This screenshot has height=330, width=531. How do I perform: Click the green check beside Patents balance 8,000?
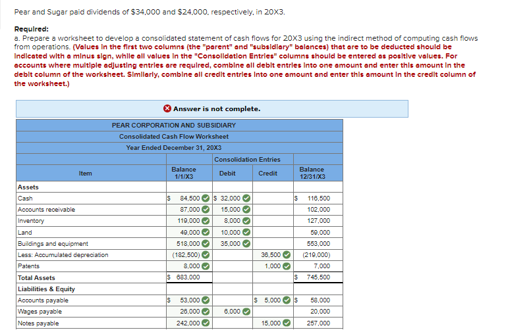click(x=206, y=266)
